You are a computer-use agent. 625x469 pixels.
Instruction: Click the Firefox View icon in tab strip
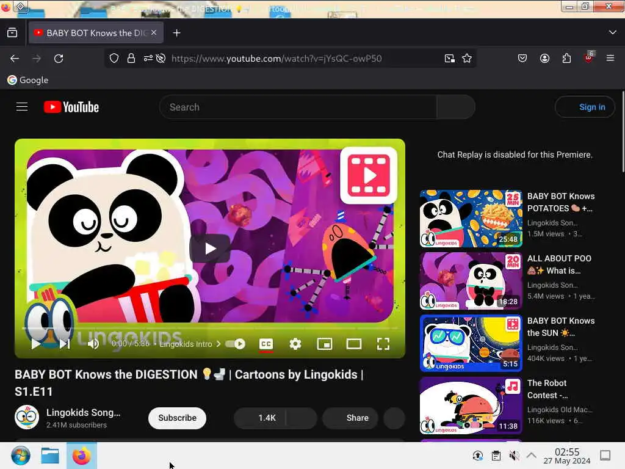12,33
